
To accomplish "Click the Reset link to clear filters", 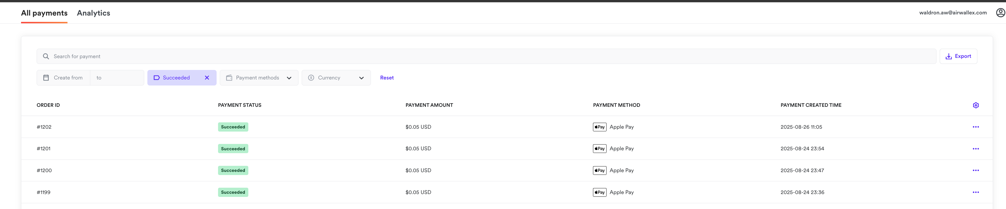I will (386, 78).
